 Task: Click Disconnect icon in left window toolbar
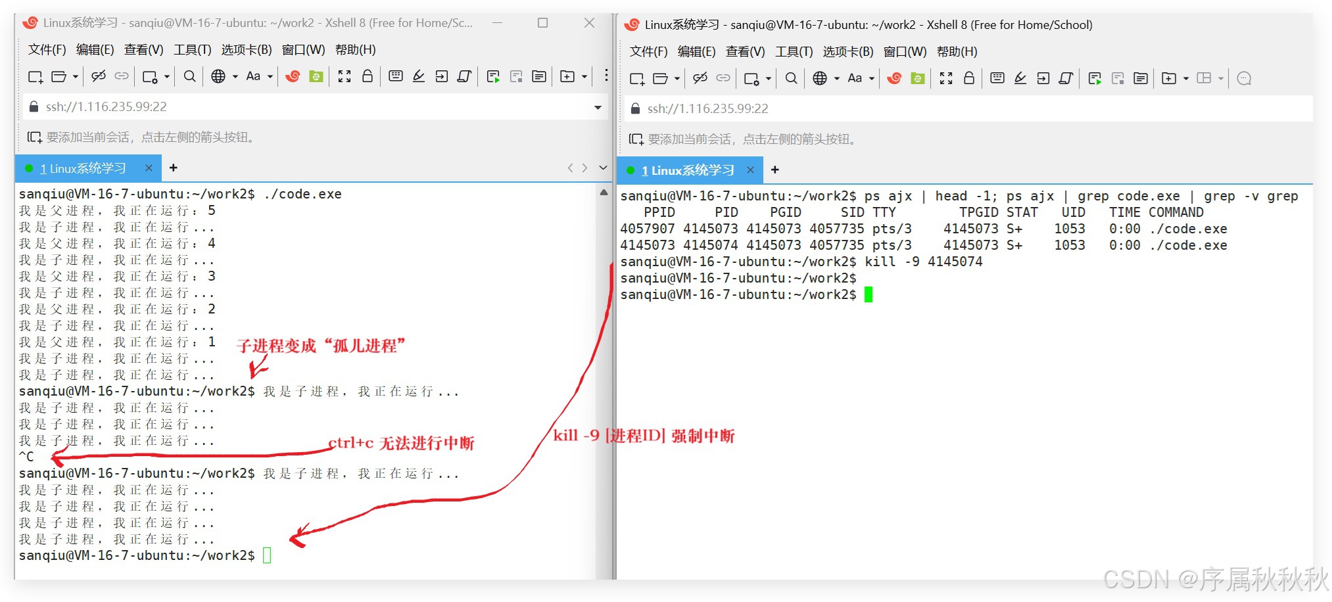99,76
